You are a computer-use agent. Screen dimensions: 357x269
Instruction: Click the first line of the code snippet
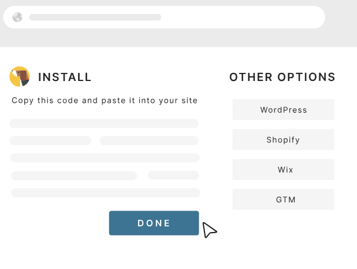104,123
